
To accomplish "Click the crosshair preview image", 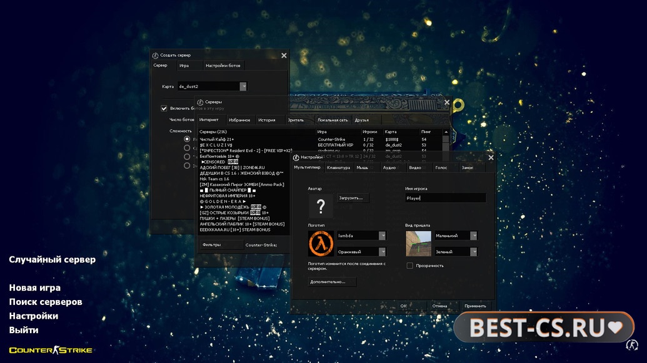I will point(418,243).
